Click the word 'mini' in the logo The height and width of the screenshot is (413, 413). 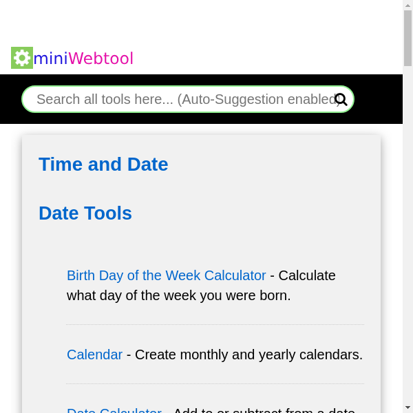tap(50, 59)
